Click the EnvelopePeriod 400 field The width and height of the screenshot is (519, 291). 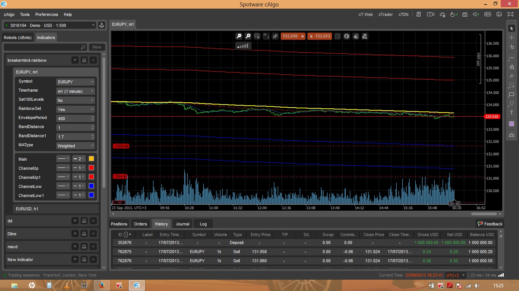tap(75, 118)
